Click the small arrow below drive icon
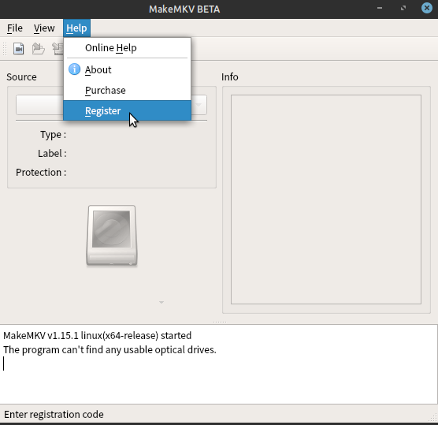The width and height of the screenshot is (438, 425). pos(161,302)
